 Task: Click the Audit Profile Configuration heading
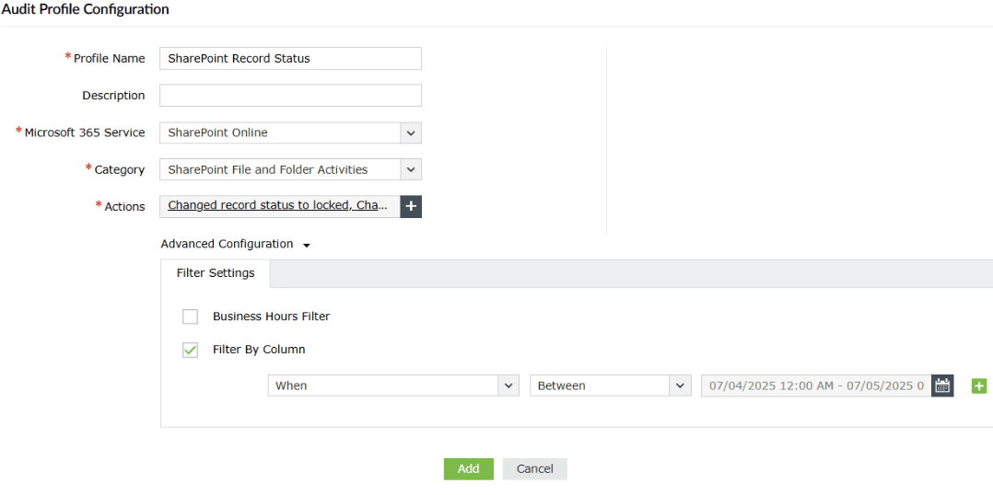pos(86,9)
